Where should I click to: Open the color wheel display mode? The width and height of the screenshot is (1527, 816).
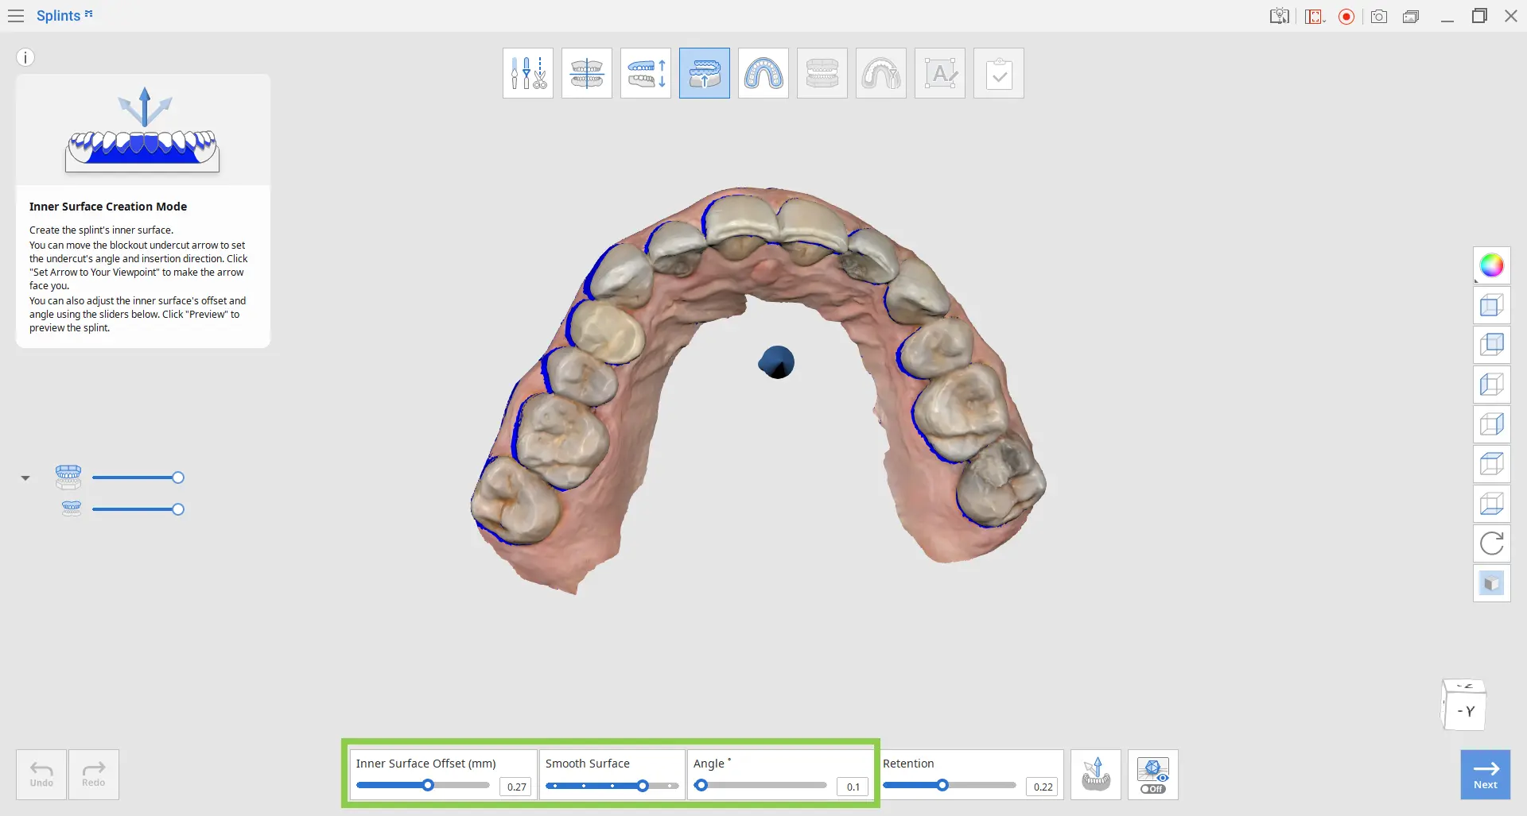click(x=1492, y=265)
